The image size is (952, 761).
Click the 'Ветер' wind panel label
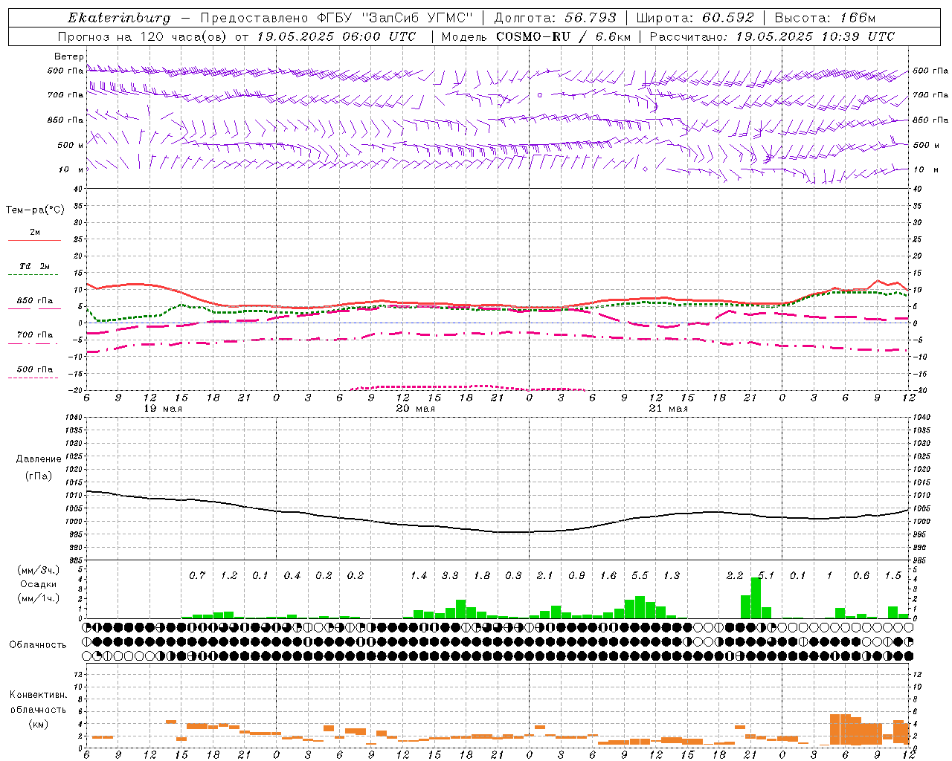68,56
